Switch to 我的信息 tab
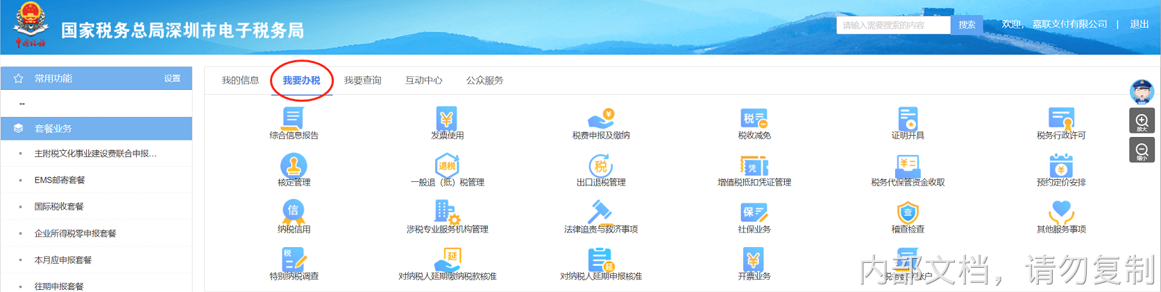 [240, 80]
